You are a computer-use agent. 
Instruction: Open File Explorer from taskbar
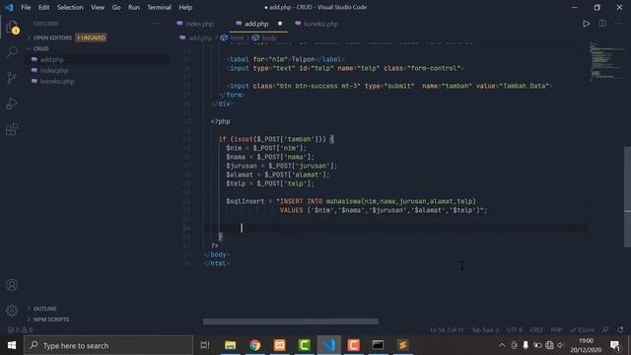[230, 345]
